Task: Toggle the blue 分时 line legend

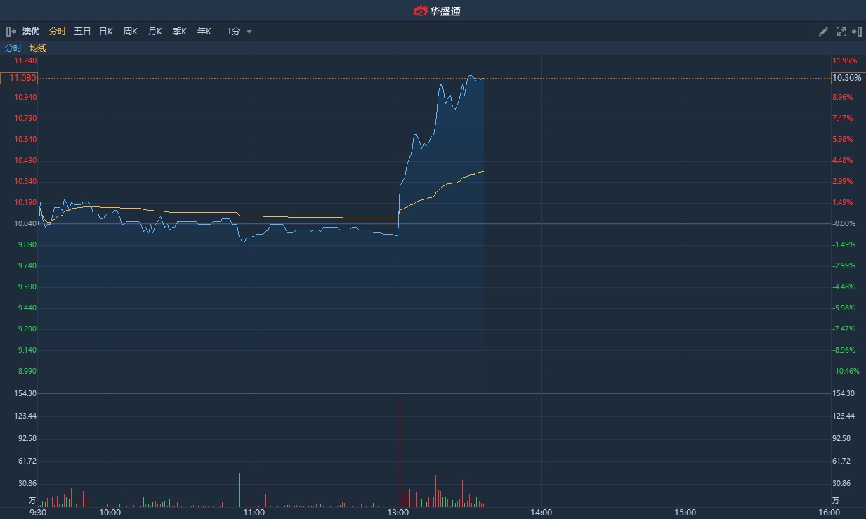Action: point(13,48)
